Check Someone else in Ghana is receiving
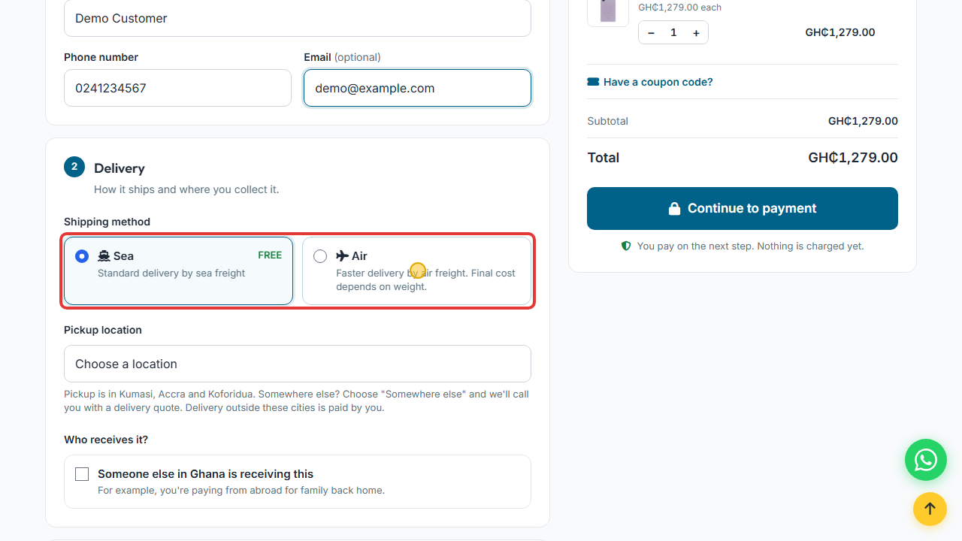This screenshot has height=541, width=962. click(82, 474)
